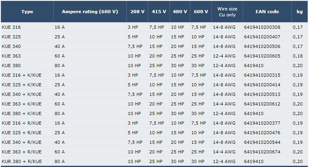Click the 480 V column header
Image resolution: width=309 pixels, height=167 pixels.
point(180,12)
